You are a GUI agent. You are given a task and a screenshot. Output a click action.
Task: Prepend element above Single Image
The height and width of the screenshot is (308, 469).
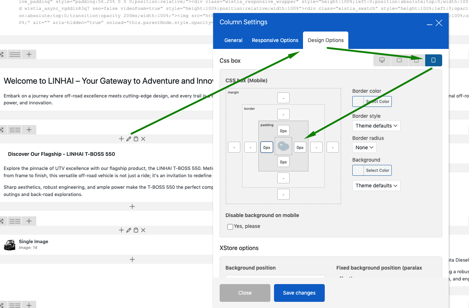click(121, 230)
